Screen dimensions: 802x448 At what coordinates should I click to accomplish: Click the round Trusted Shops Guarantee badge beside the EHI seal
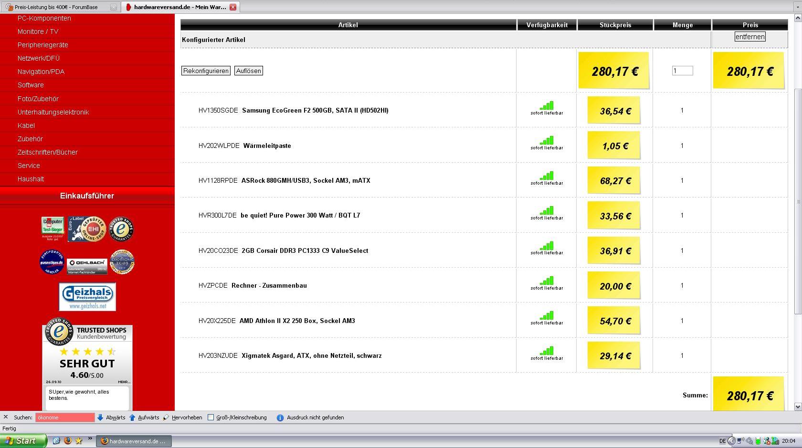[122, 229]
